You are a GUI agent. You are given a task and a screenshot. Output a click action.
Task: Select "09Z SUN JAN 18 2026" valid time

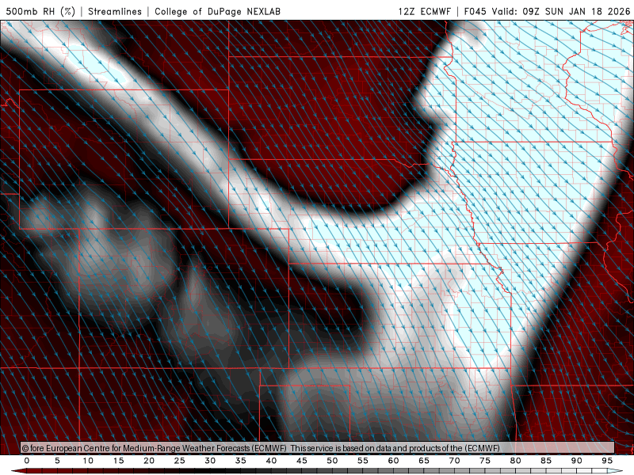tap(576, 11)
